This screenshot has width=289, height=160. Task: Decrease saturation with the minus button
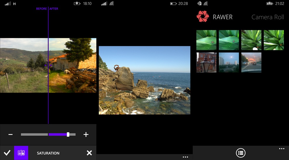(x=11, y=135)
